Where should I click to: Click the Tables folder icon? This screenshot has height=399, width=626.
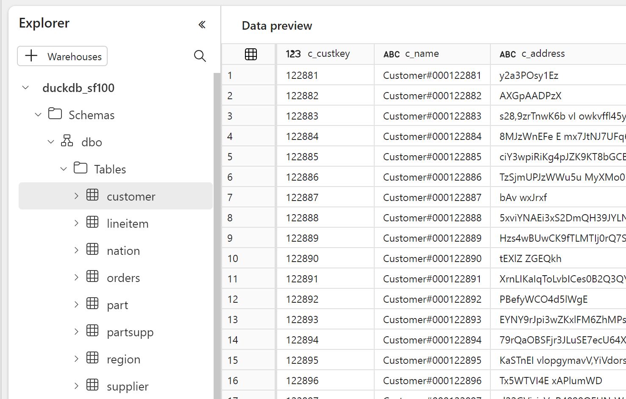[80, 168]
